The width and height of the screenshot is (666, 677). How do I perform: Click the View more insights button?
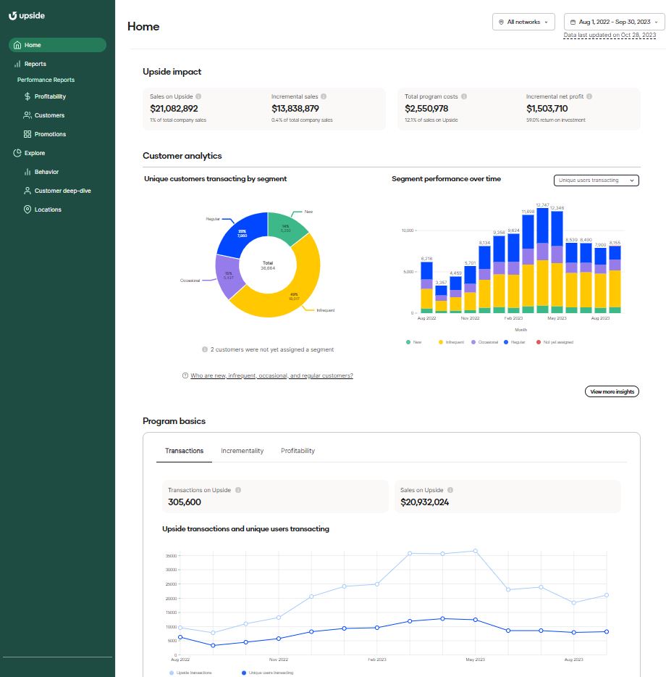(612, 391)
